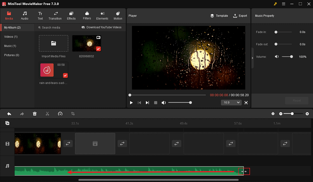Toggle red checkmark on music file
313x182 pixels.
tap(65, 75)
